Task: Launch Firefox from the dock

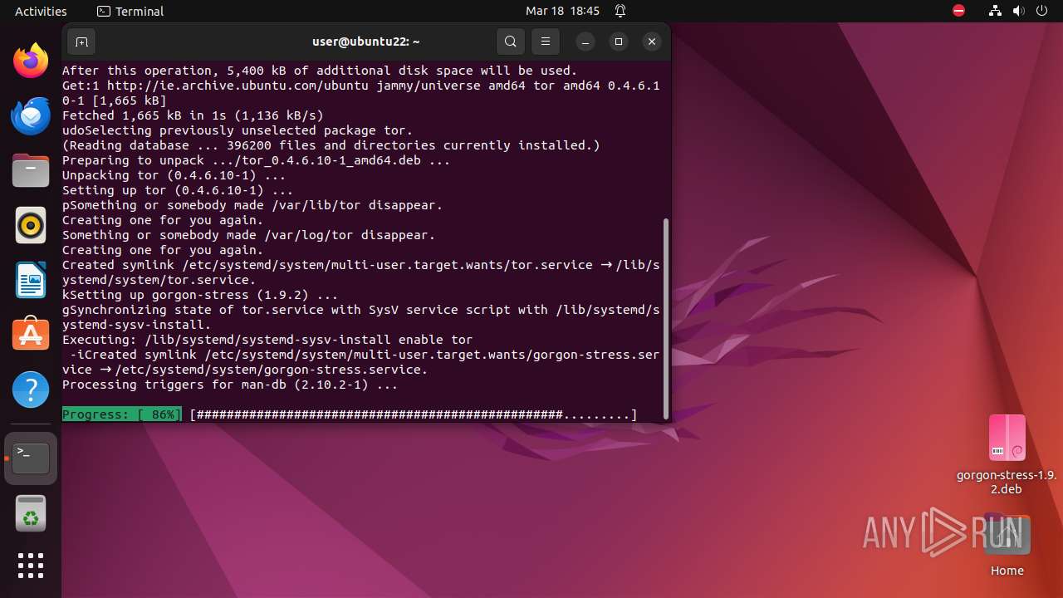Action: tap(31, 61)
